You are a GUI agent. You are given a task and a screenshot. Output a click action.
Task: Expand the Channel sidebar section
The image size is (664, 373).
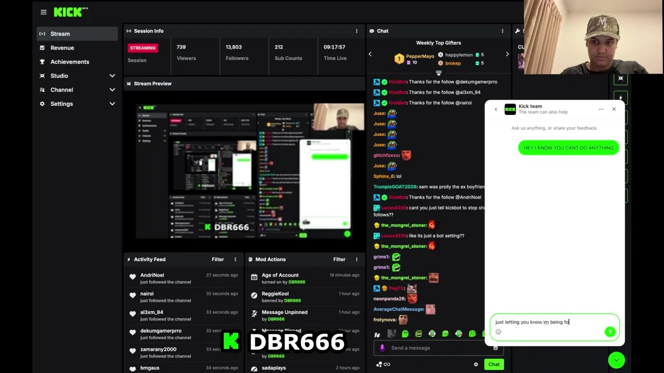(x=112, y=90)
